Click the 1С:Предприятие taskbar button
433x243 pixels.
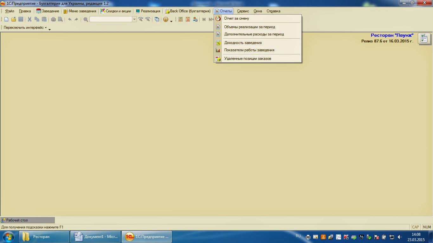147,237
